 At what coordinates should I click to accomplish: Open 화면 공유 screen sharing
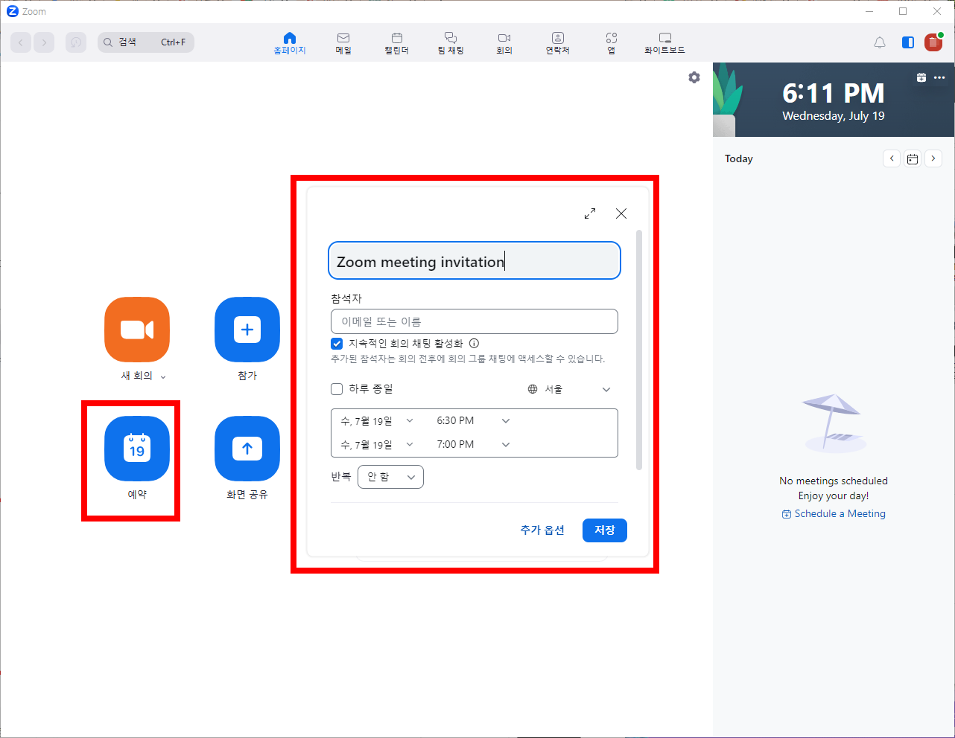[x=247, y=449]
